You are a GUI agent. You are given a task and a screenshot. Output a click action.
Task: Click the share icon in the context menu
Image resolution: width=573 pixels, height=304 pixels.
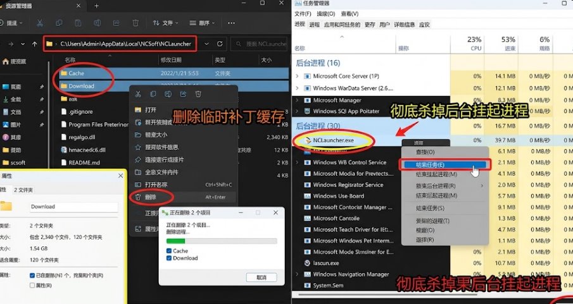[183, 94]
